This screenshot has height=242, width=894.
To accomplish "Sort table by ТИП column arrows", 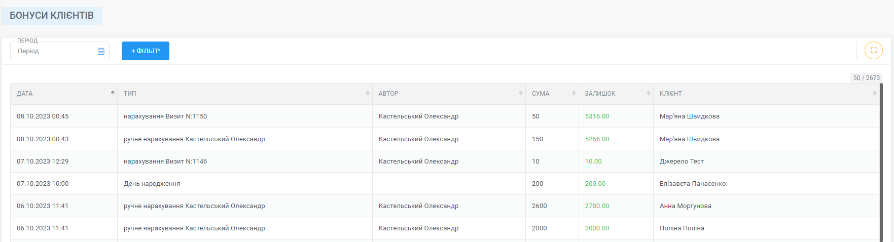I will point(368,93).
